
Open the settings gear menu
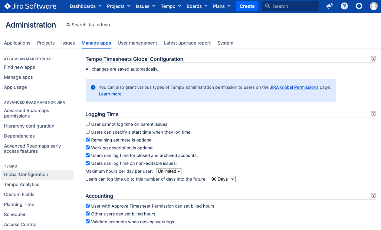(x=359, y=6)
